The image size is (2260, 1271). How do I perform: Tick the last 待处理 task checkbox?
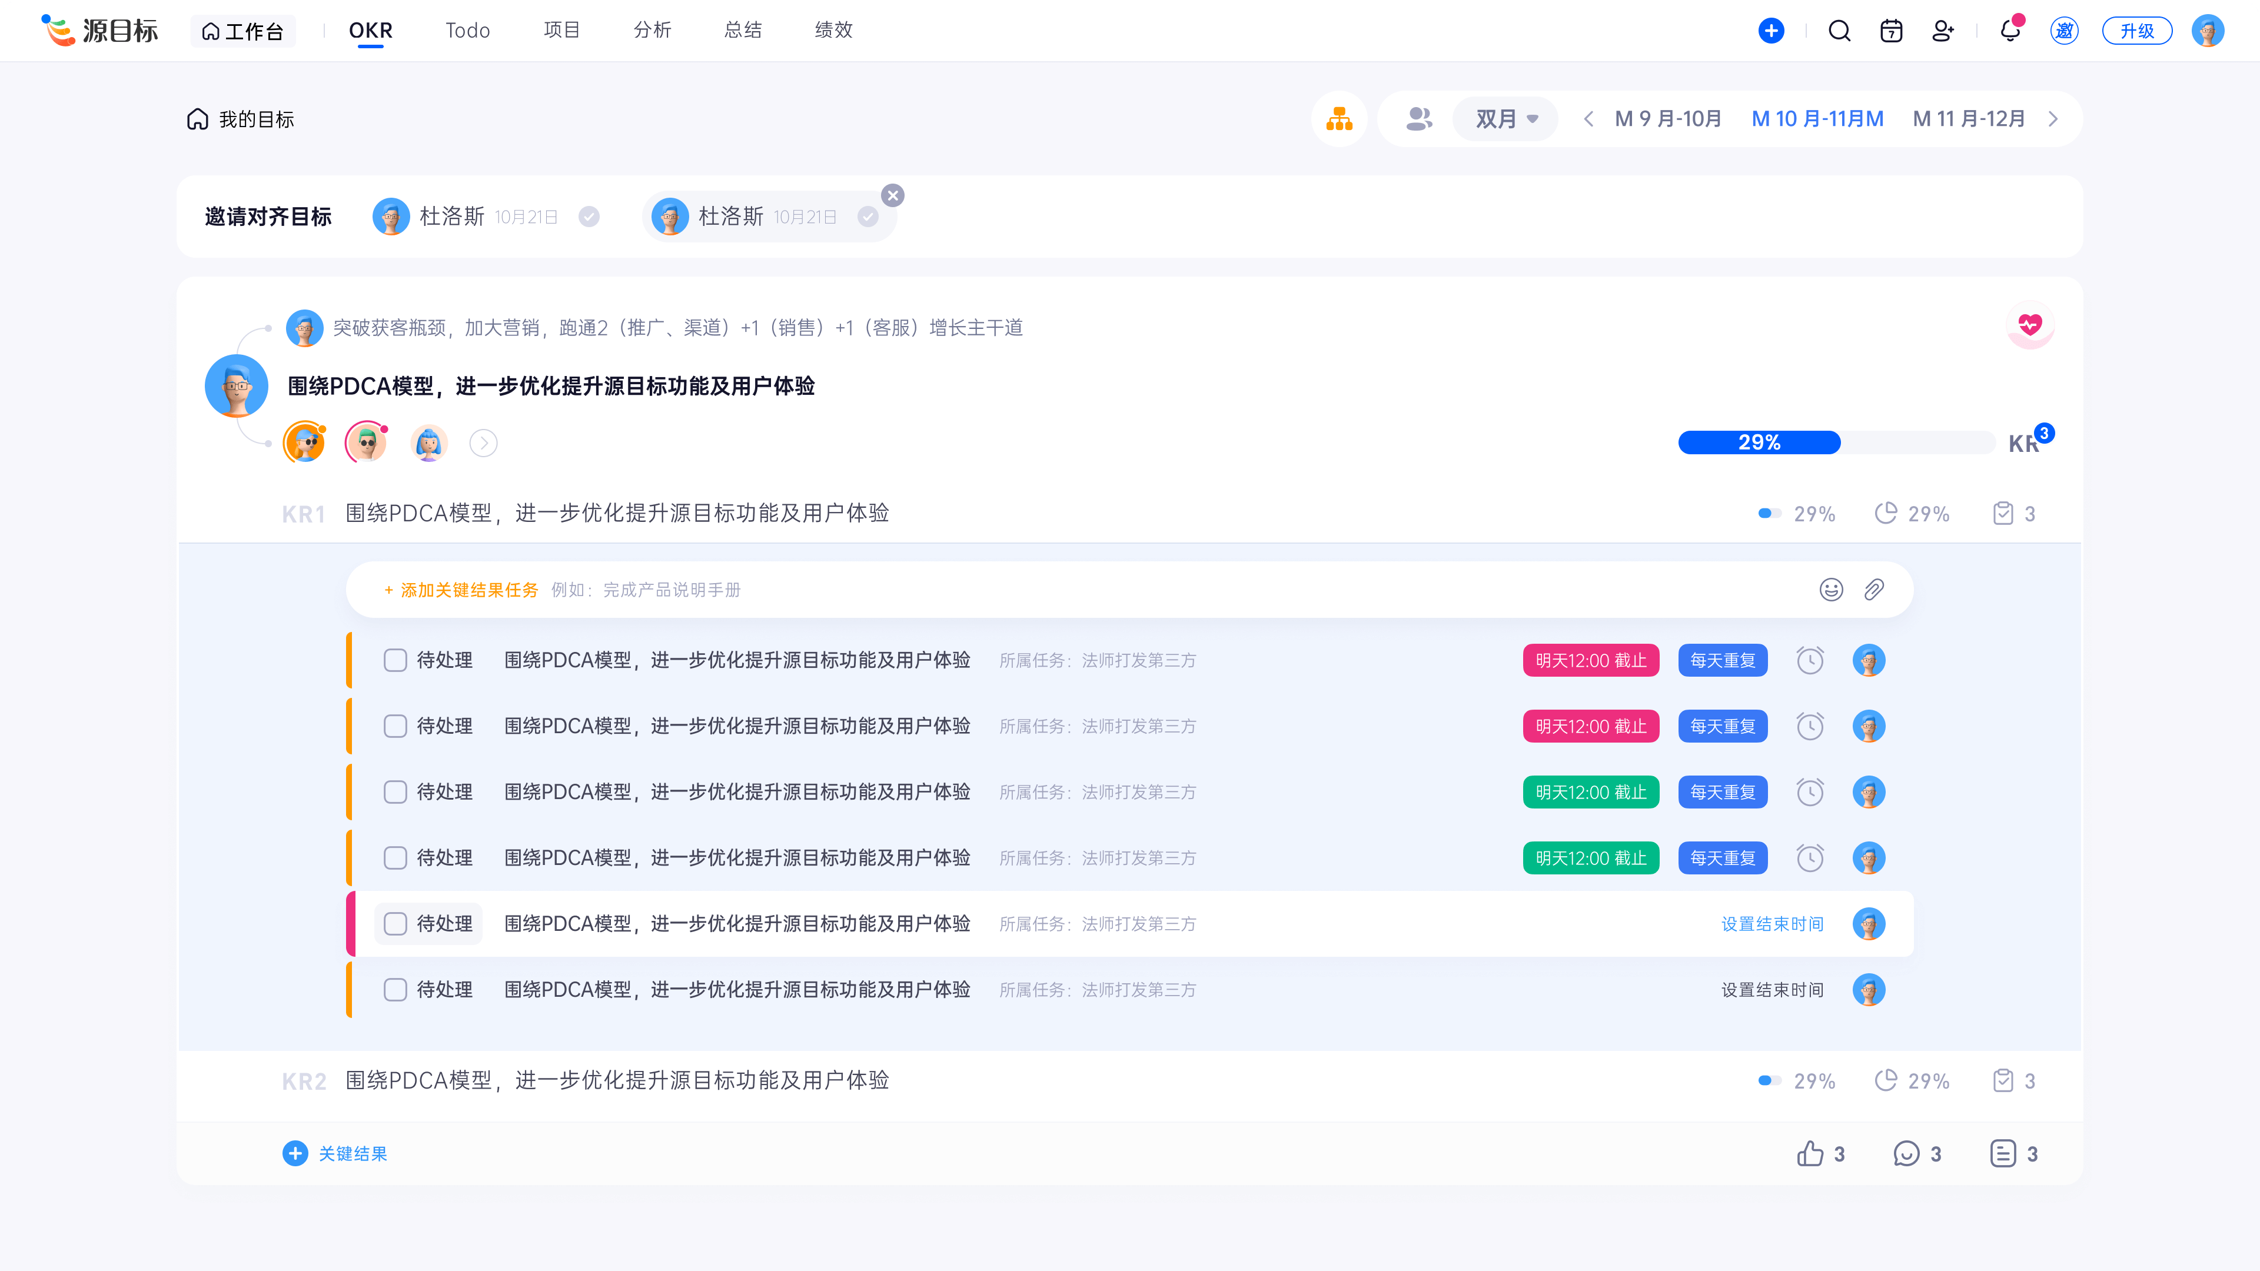(x=395, y=989)
